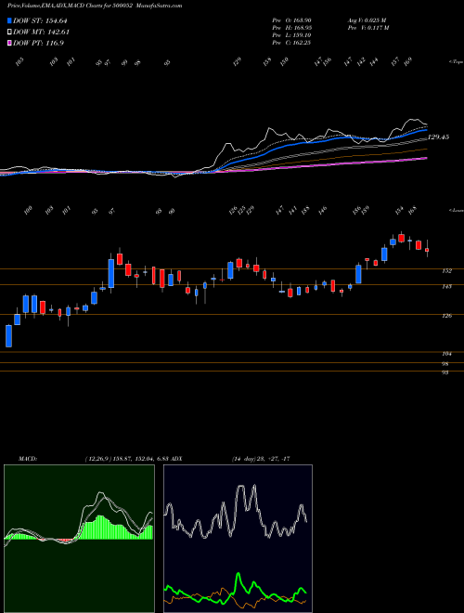Click the magenta DOW PT legend swatch
Screen dimensions: 464x613
10,43
